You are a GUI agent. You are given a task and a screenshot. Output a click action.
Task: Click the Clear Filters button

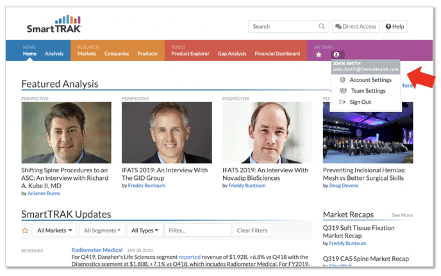[x=252, y=231]
